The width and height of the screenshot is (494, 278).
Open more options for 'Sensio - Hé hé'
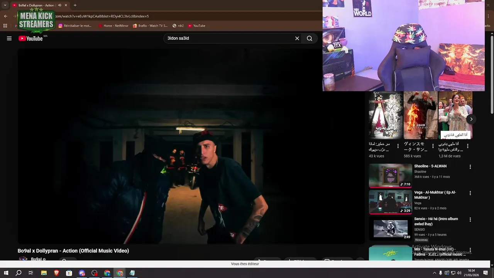coord(470,219)
